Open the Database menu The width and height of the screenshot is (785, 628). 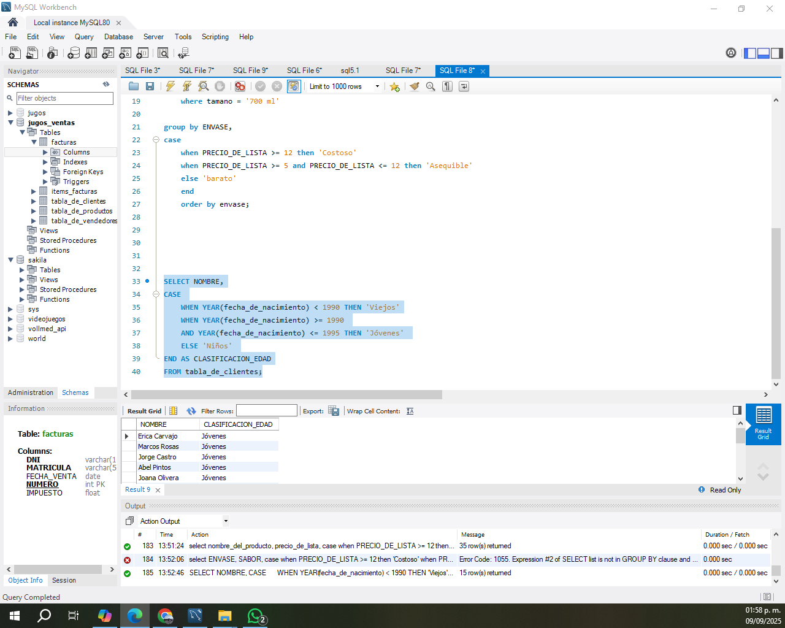118,37
